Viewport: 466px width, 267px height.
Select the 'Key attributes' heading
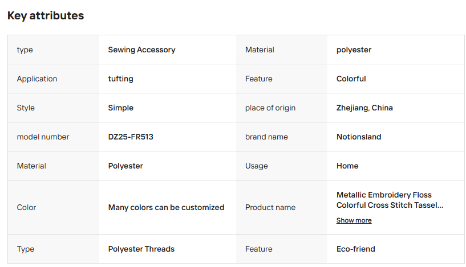(46, 15)
